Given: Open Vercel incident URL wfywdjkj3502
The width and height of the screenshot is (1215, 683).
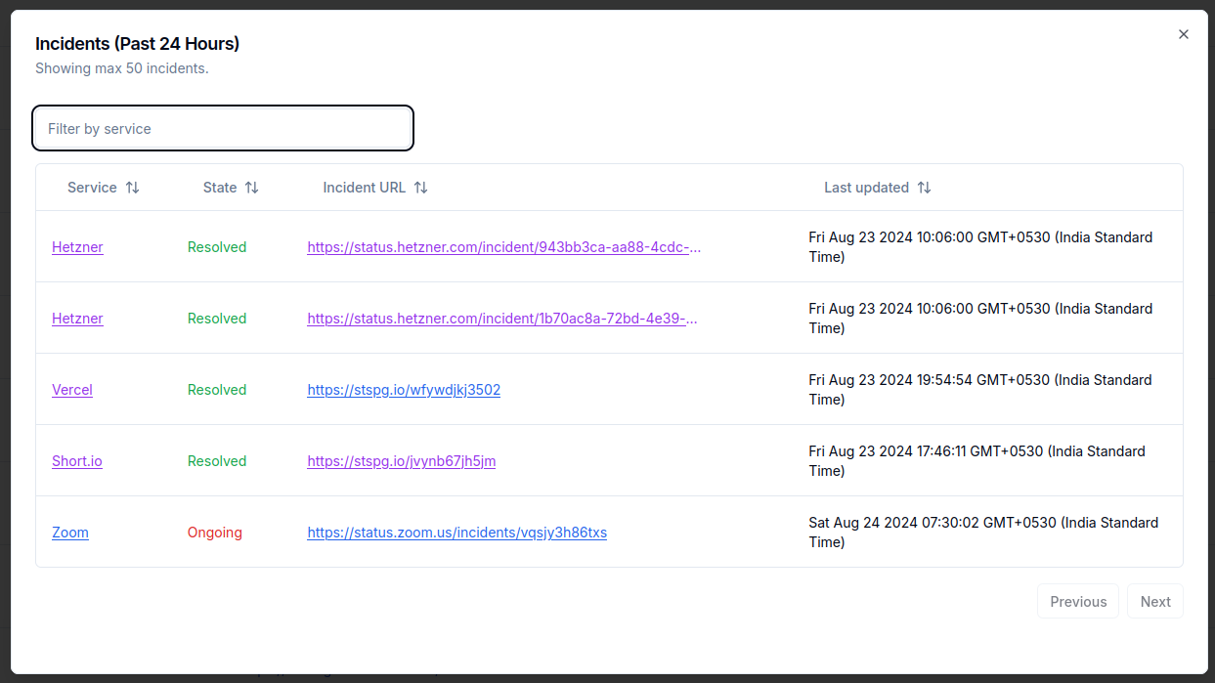Looking at the screenshot, I should click(404, 390).
